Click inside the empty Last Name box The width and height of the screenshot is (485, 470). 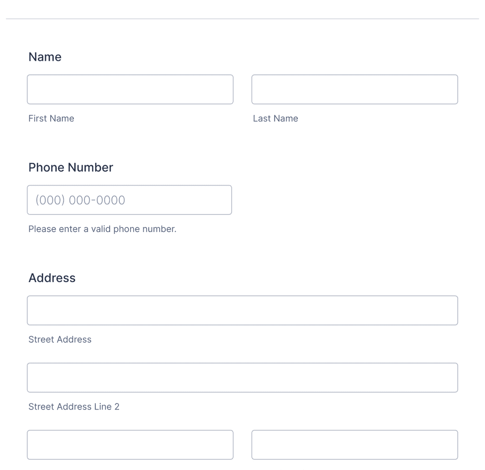click(x=354, y=89)
